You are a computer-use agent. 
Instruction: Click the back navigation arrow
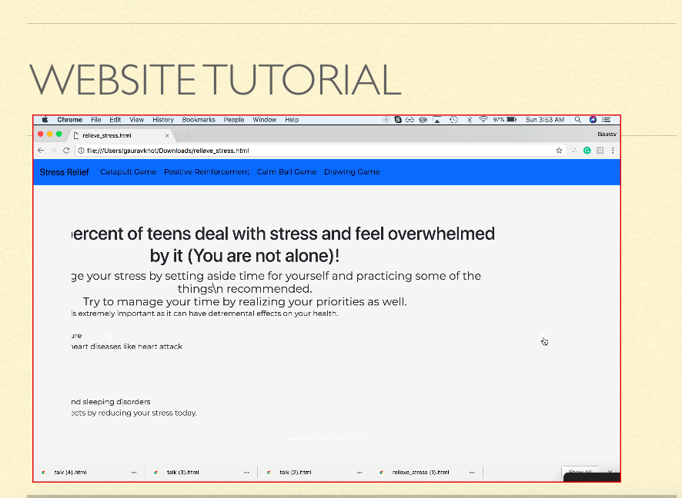coord(40,150)
